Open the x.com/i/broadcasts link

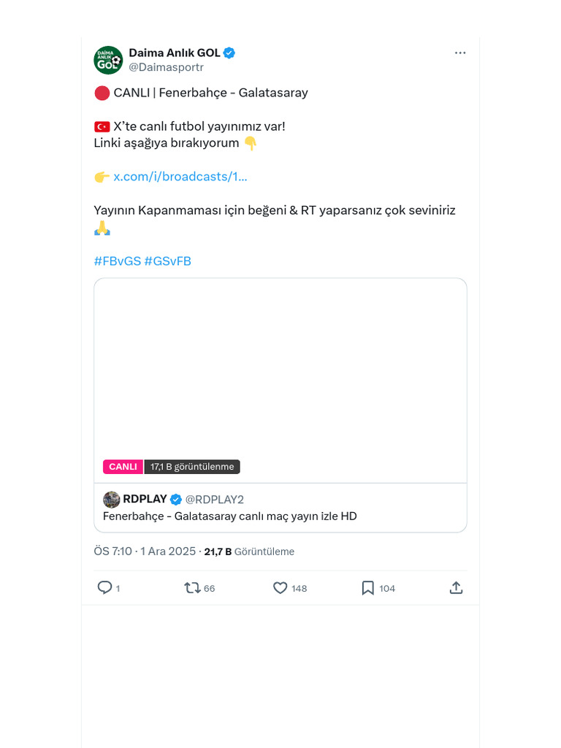pyautogui.click(x=180, y=177)
